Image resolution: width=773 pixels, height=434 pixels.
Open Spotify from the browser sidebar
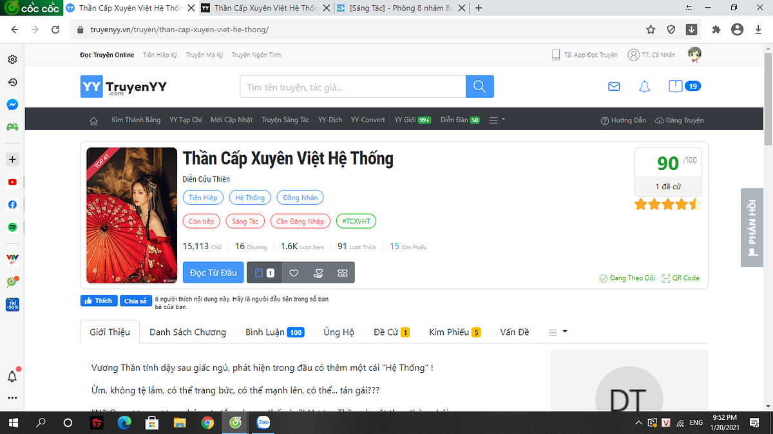coord(12,227)
